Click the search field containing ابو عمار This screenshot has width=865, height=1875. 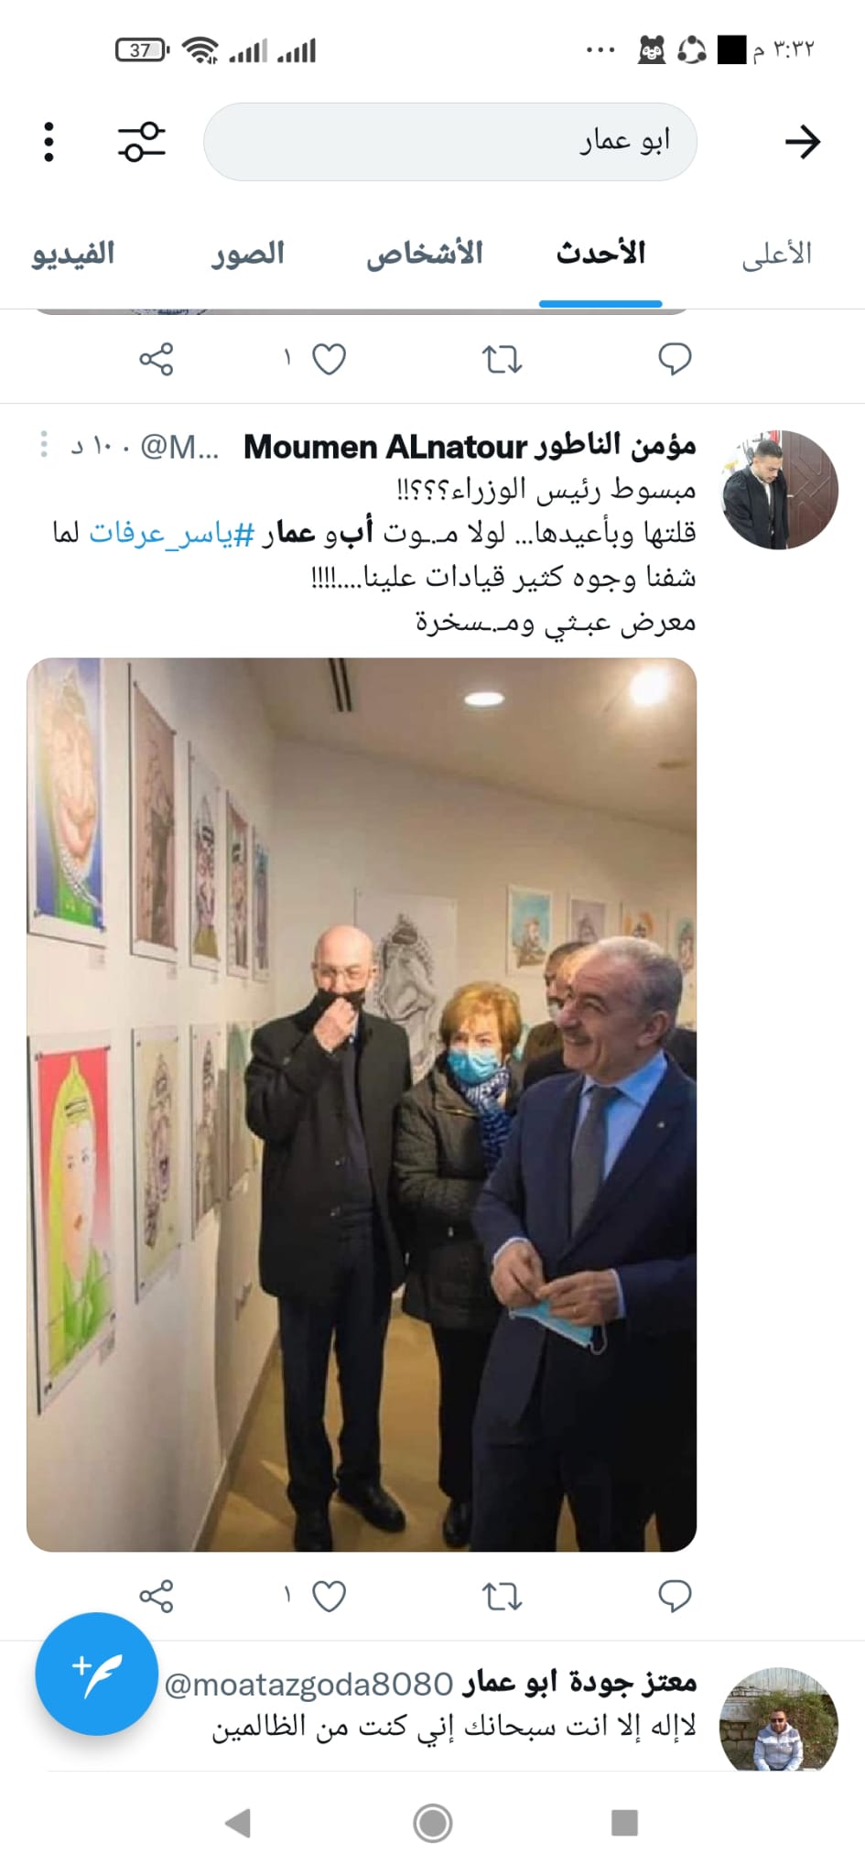point(450,142)
